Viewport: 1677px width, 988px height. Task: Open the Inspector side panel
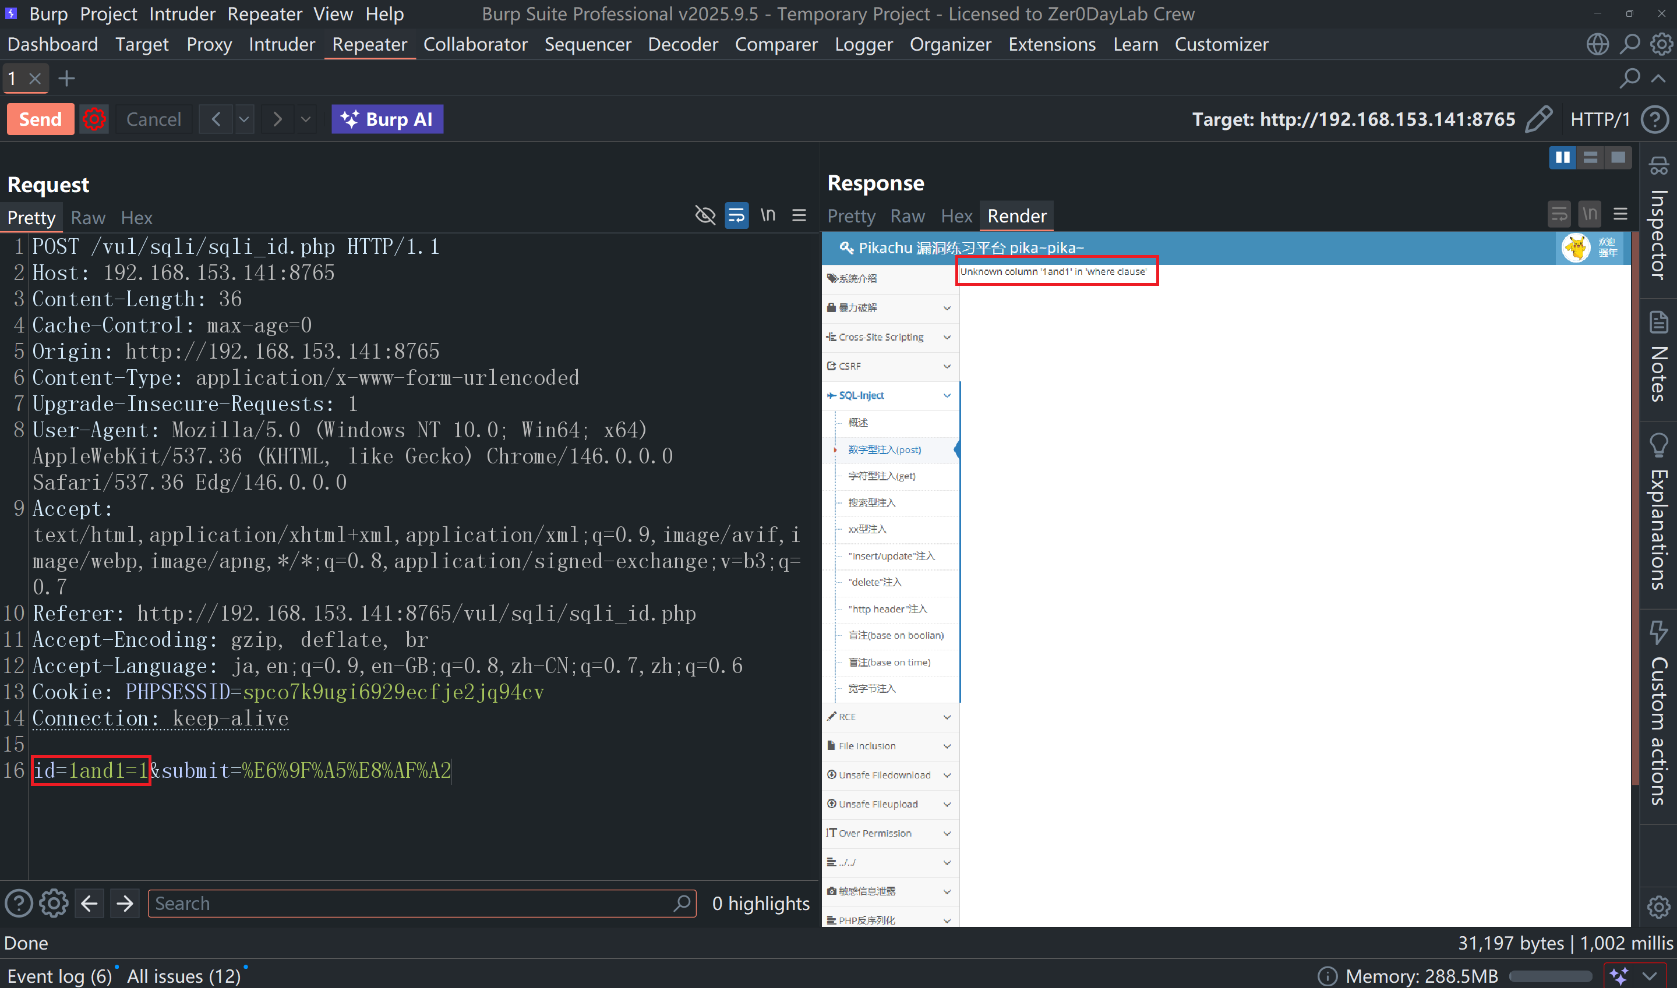[x=1658, y=219]
